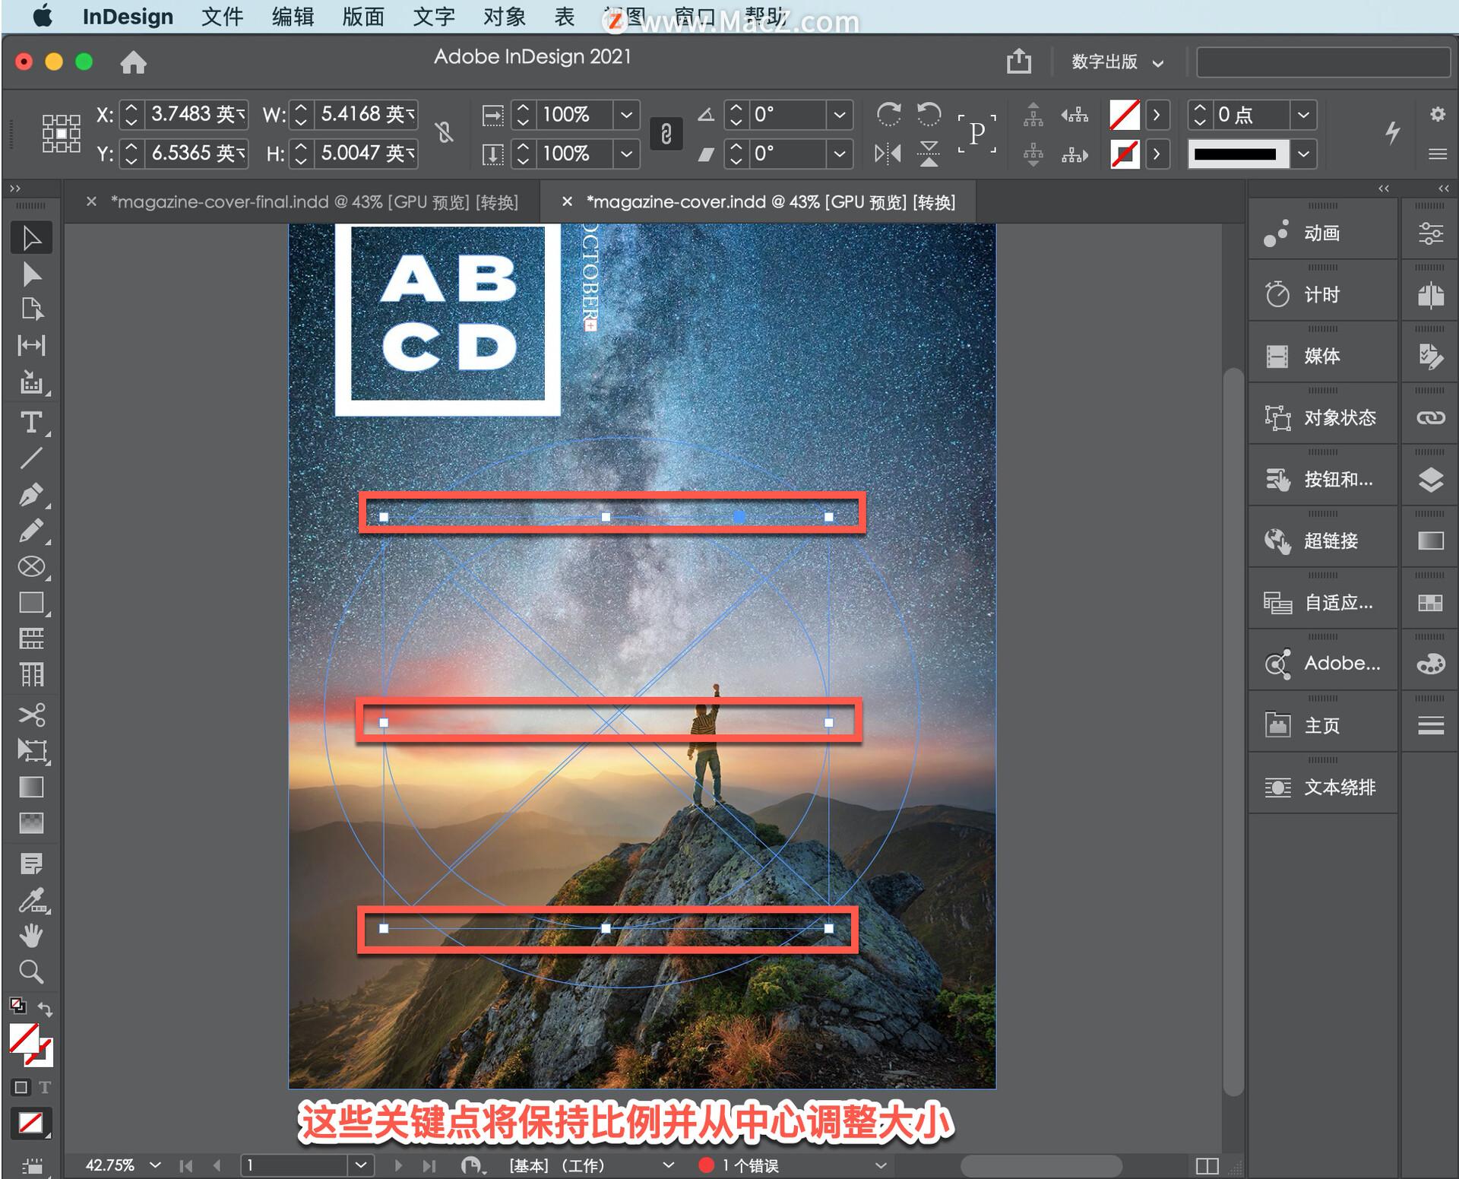Viewport: 1459px width, 1179px height.
Task: Select the Type tool in the toolbar
Action: coord(31,423)
